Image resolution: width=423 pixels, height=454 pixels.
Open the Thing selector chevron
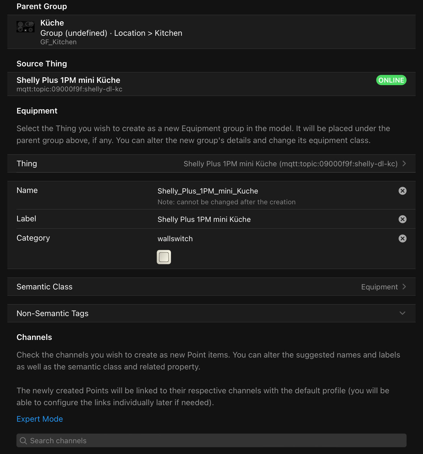(x=404, y=164)
